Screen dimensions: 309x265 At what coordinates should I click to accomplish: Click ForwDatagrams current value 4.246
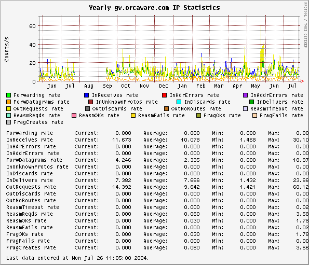pyautogui.click(x=123, y=160)
